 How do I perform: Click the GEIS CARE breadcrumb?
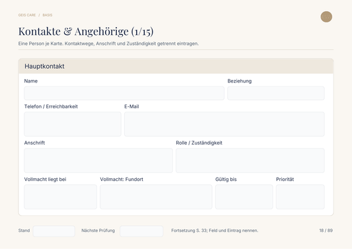tap(27, 15)
